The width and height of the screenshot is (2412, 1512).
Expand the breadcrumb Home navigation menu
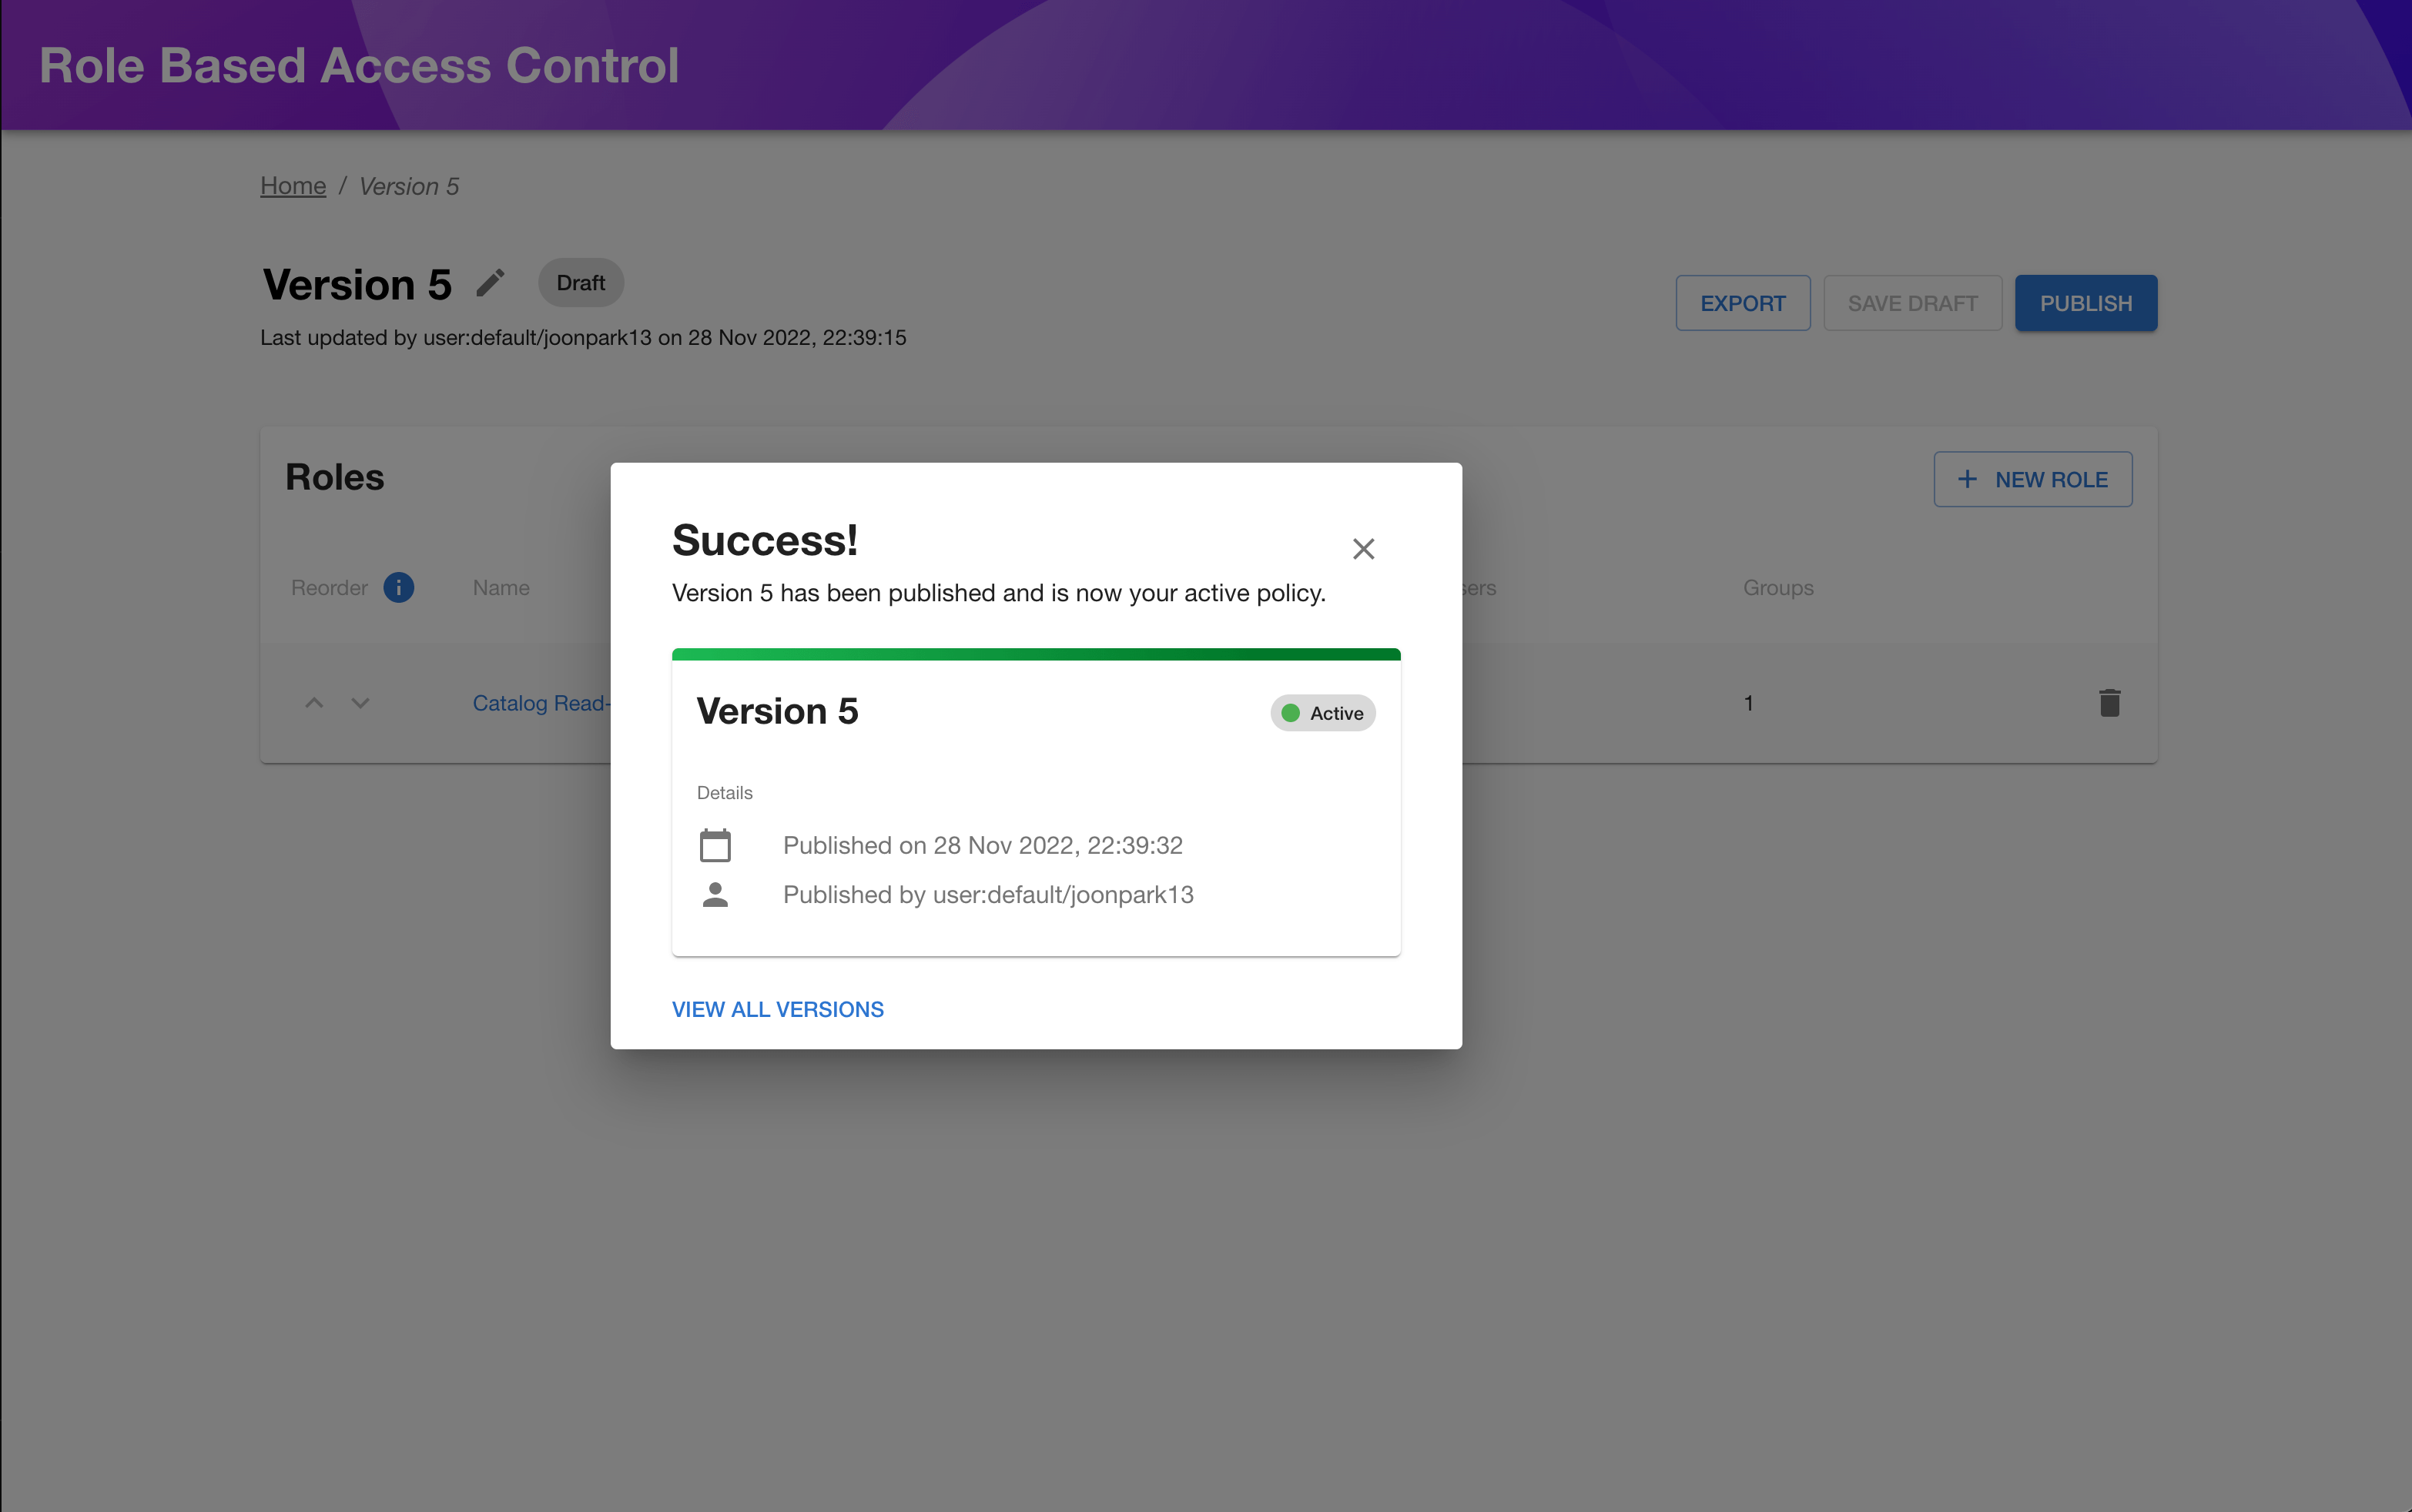click(x=293, y=185)
